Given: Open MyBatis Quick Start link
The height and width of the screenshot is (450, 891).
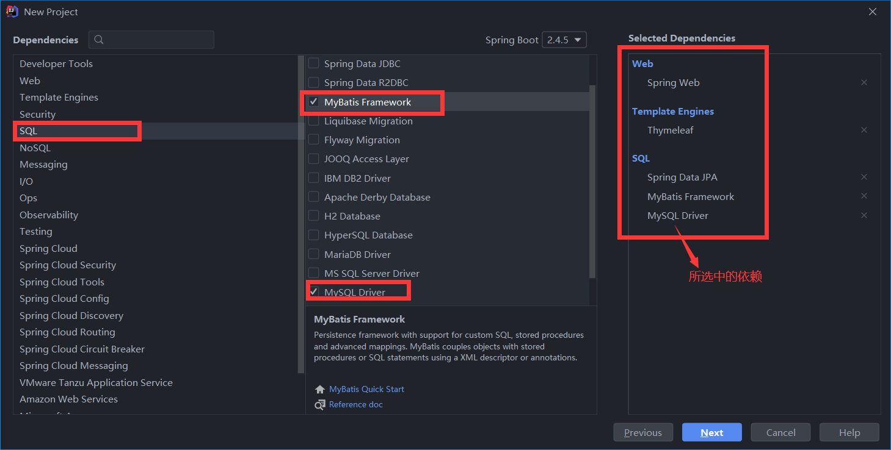Looking at the screenshot, I should pyautogui.click(x=366, y=389).
